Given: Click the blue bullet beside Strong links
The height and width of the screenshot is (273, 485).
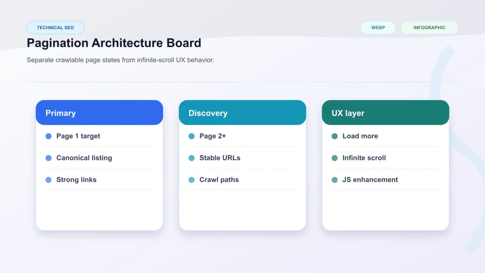Looking at the screenshot, I should coord(49,180).
